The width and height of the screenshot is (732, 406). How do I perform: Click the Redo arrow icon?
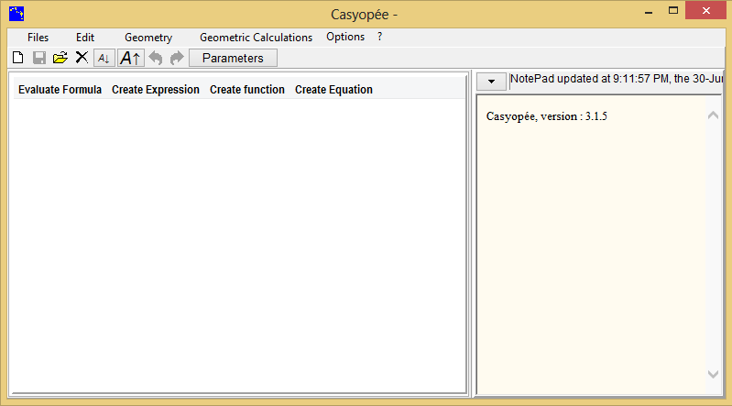point(177,58)
